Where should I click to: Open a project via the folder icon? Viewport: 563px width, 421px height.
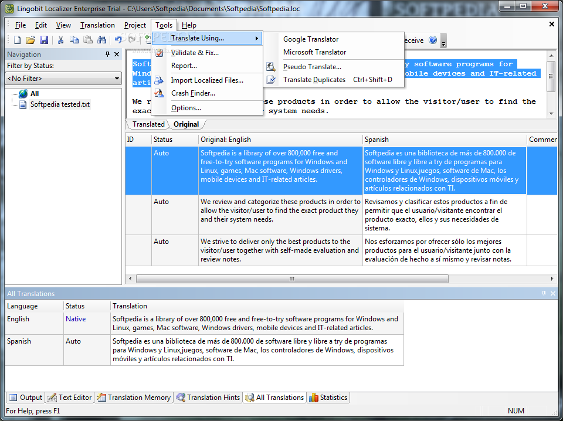[x=30, y=40]
